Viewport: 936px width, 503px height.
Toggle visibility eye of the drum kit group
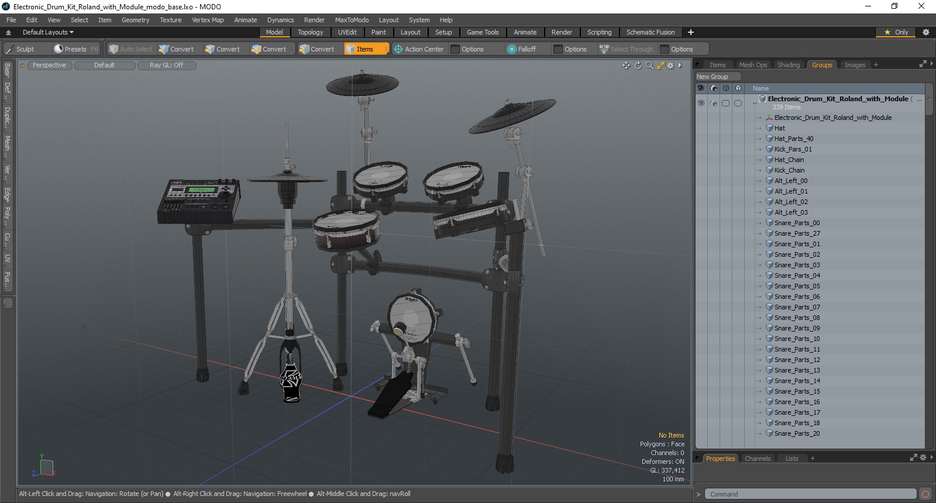(701, 103)
